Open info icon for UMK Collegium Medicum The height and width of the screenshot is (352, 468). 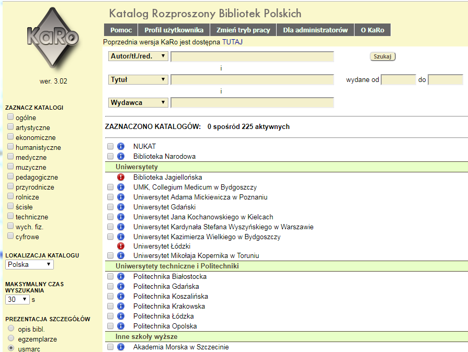click(x=121, y=187)
